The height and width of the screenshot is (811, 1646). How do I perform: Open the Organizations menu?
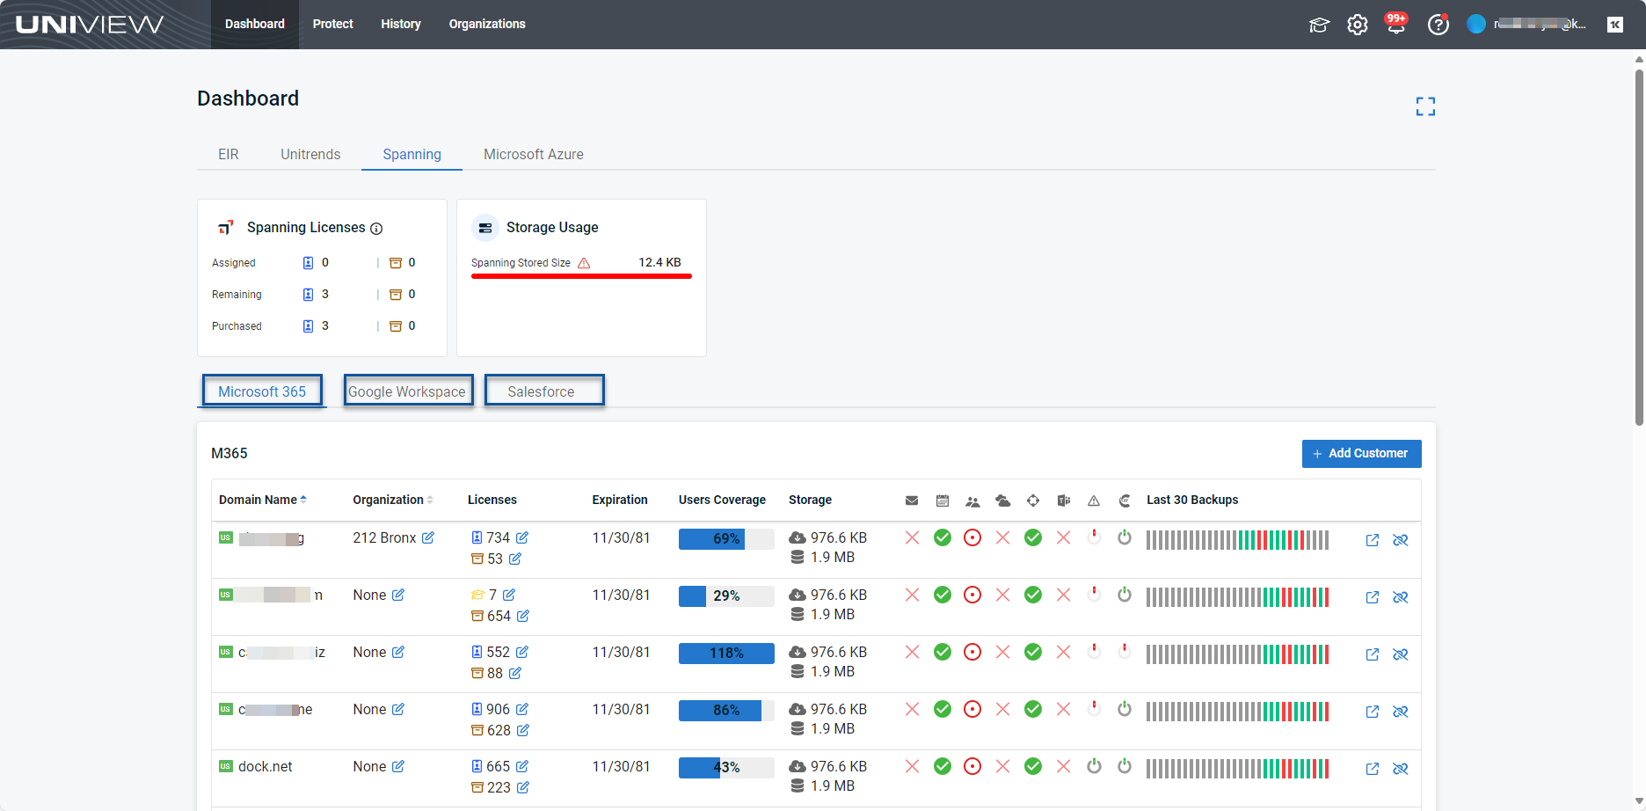(487, 24)
